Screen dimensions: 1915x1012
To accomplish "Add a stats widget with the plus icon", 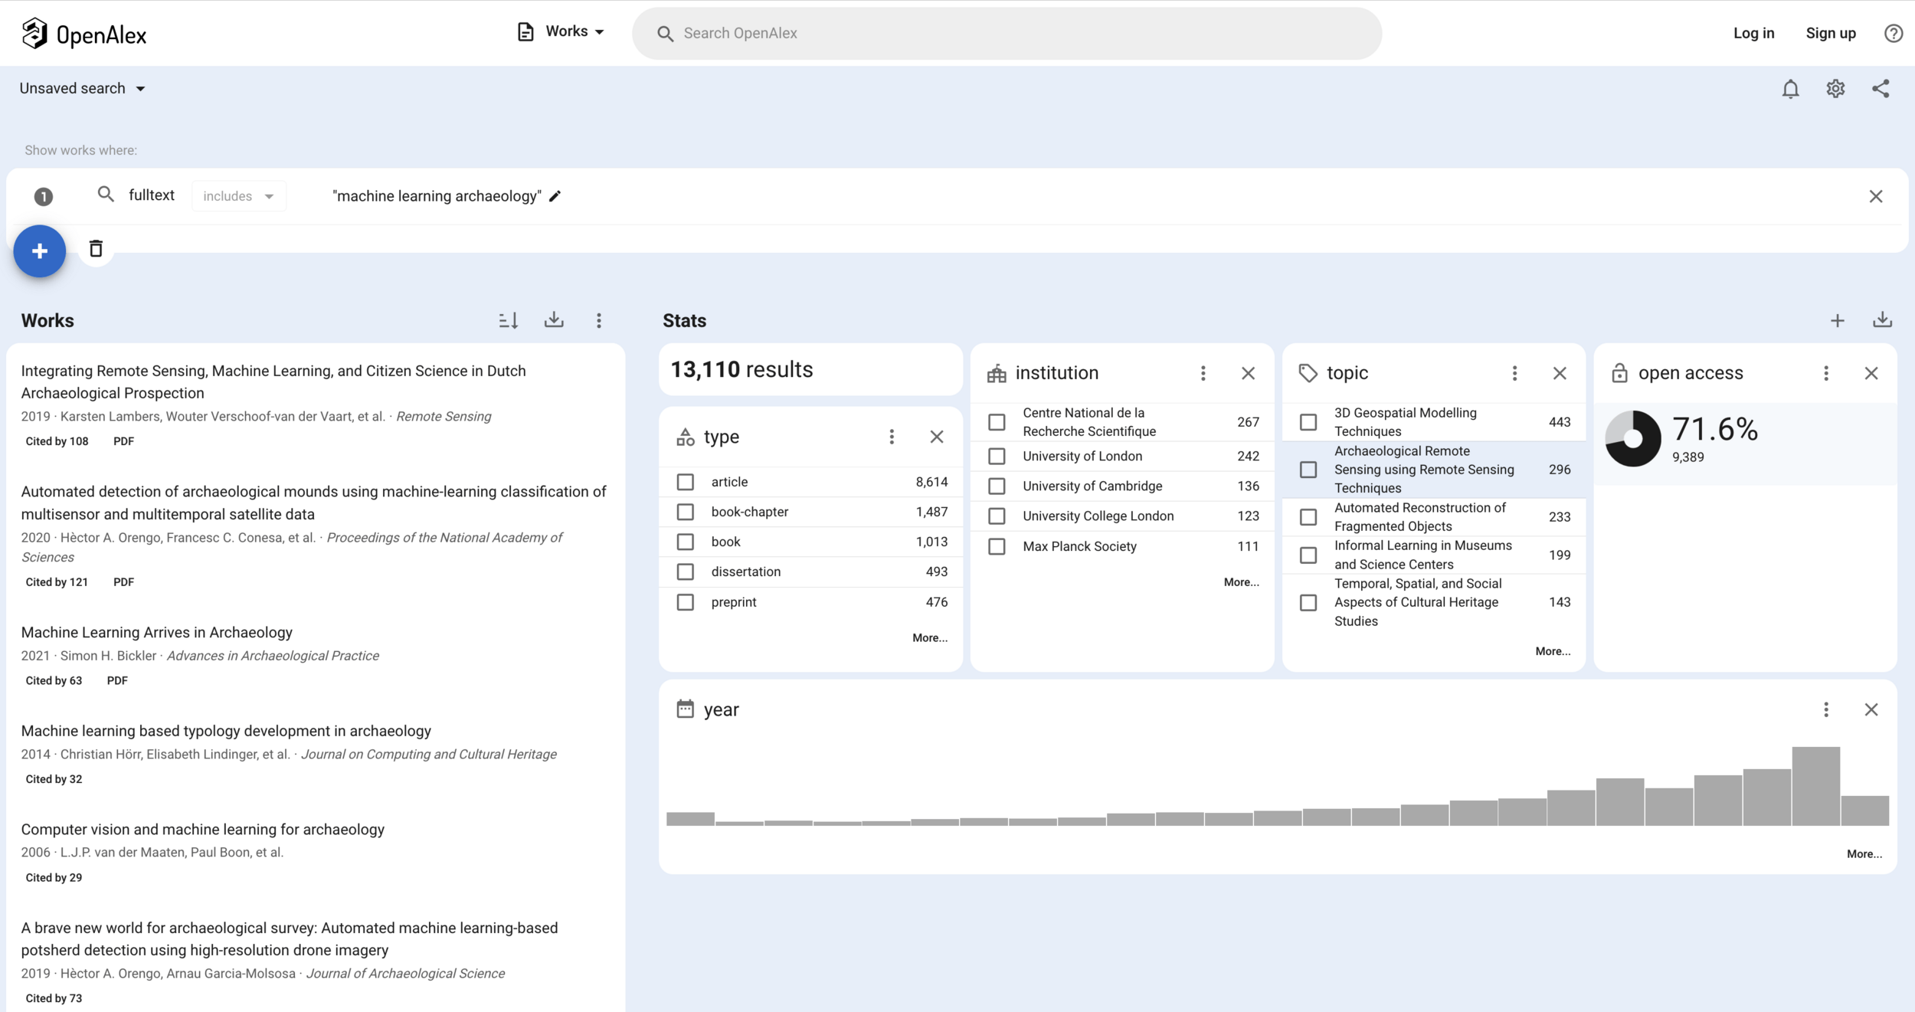I will pyautogui.click(x=1837, y=321).
